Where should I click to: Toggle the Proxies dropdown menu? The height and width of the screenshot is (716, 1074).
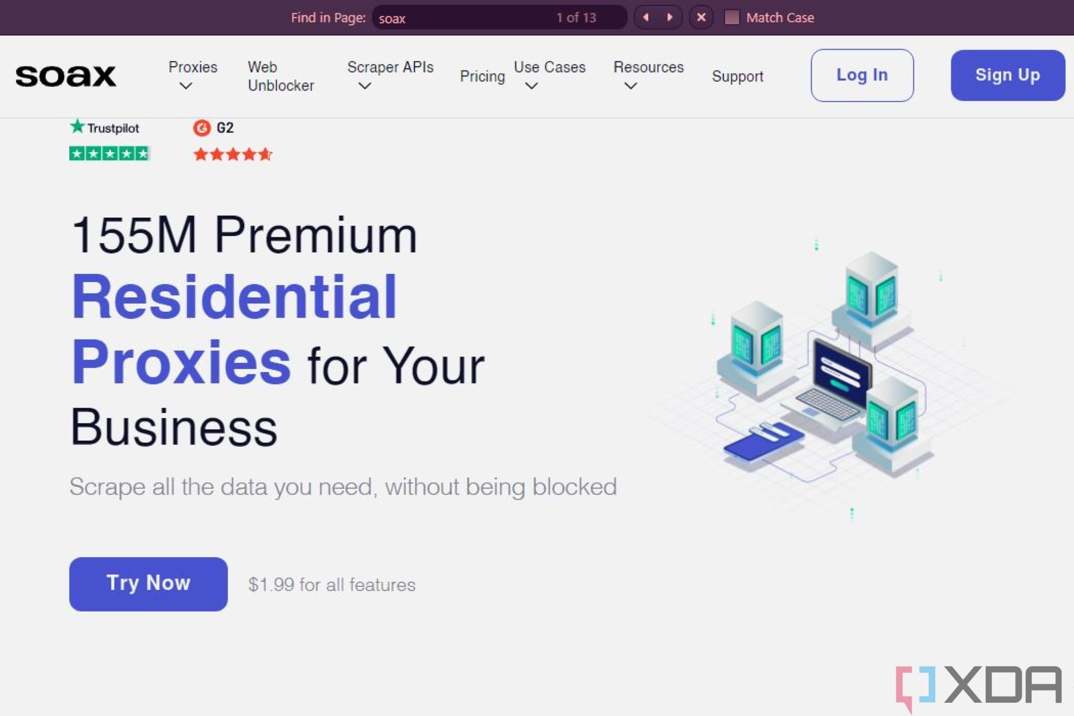(x=193, y=76)
